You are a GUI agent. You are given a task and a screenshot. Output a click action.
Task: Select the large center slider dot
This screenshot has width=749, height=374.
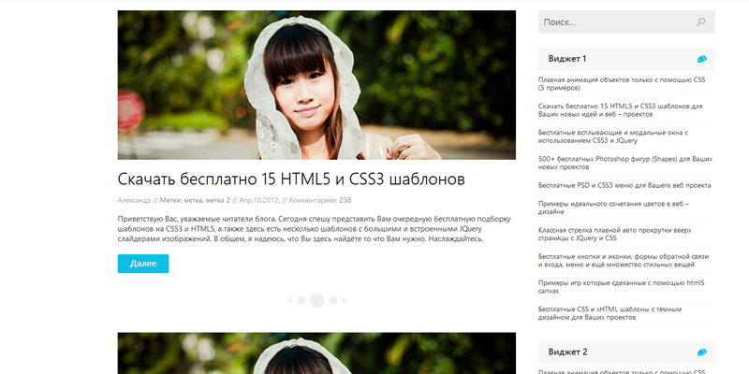point(316,300)
